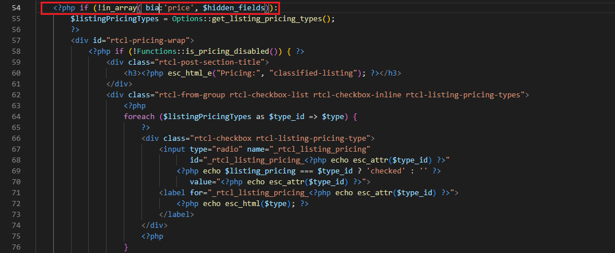Click the $type variable on line 64
The image size is (615, 253).
(333, 117)
